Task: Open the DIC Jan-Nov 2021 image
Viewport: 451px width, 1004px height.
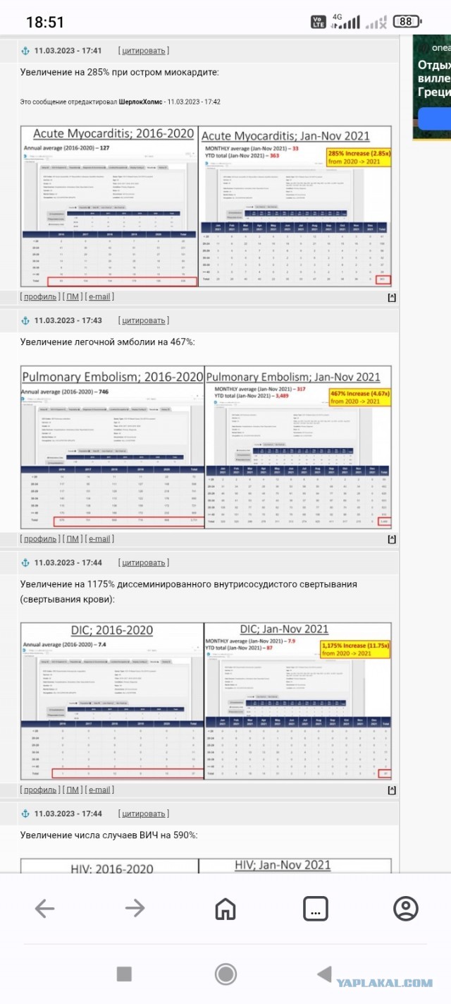Action: click(x=298, y=701)
